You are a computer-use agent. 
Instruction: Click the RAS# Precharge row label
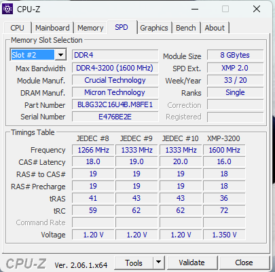pyautogui.click(x=38, y=187)
